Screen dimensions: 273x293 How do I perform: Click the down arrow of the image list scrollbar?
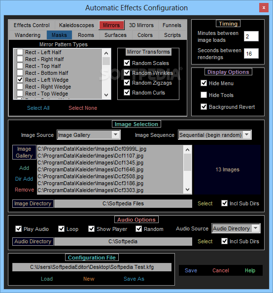tap(188, 190)
